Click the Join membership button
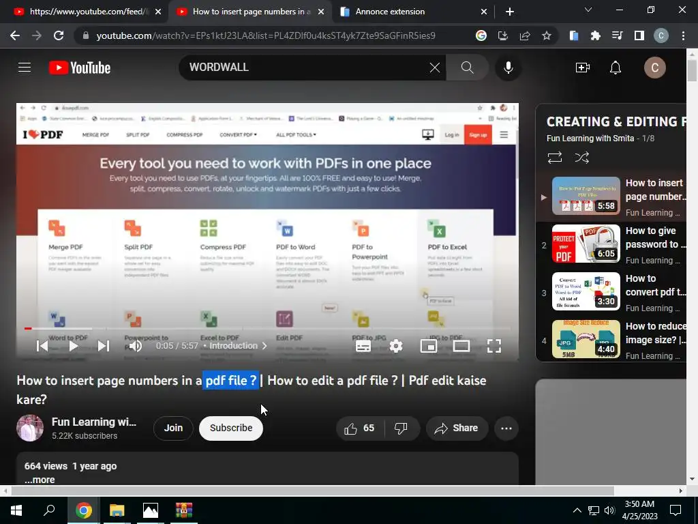The image size is (698, 524). point(173,428)
